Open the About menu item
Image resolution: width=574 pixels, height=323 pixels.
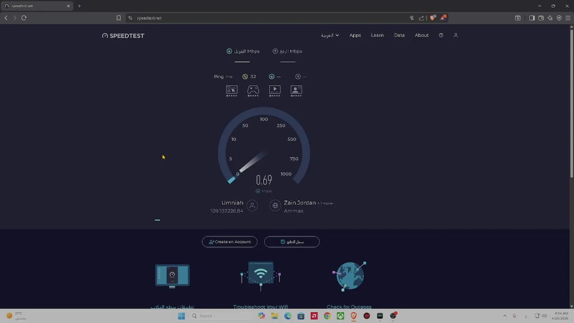(x=422, y=35)
